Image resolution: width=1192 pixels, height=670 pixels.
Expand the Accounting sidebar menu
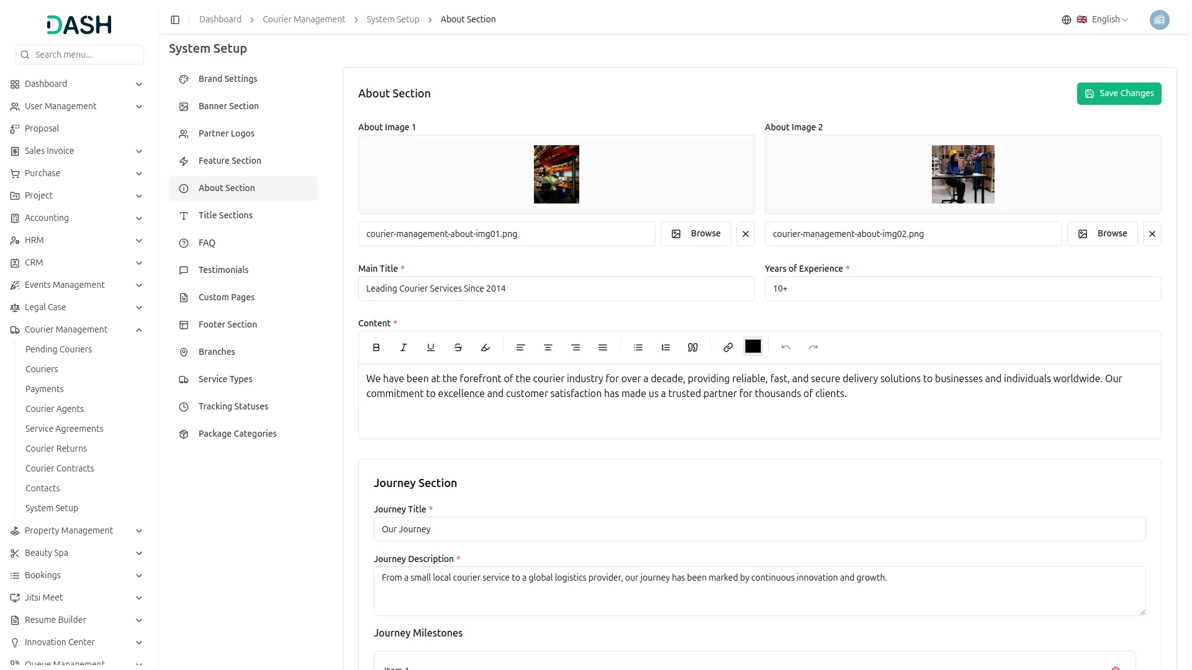coord(139,218)
